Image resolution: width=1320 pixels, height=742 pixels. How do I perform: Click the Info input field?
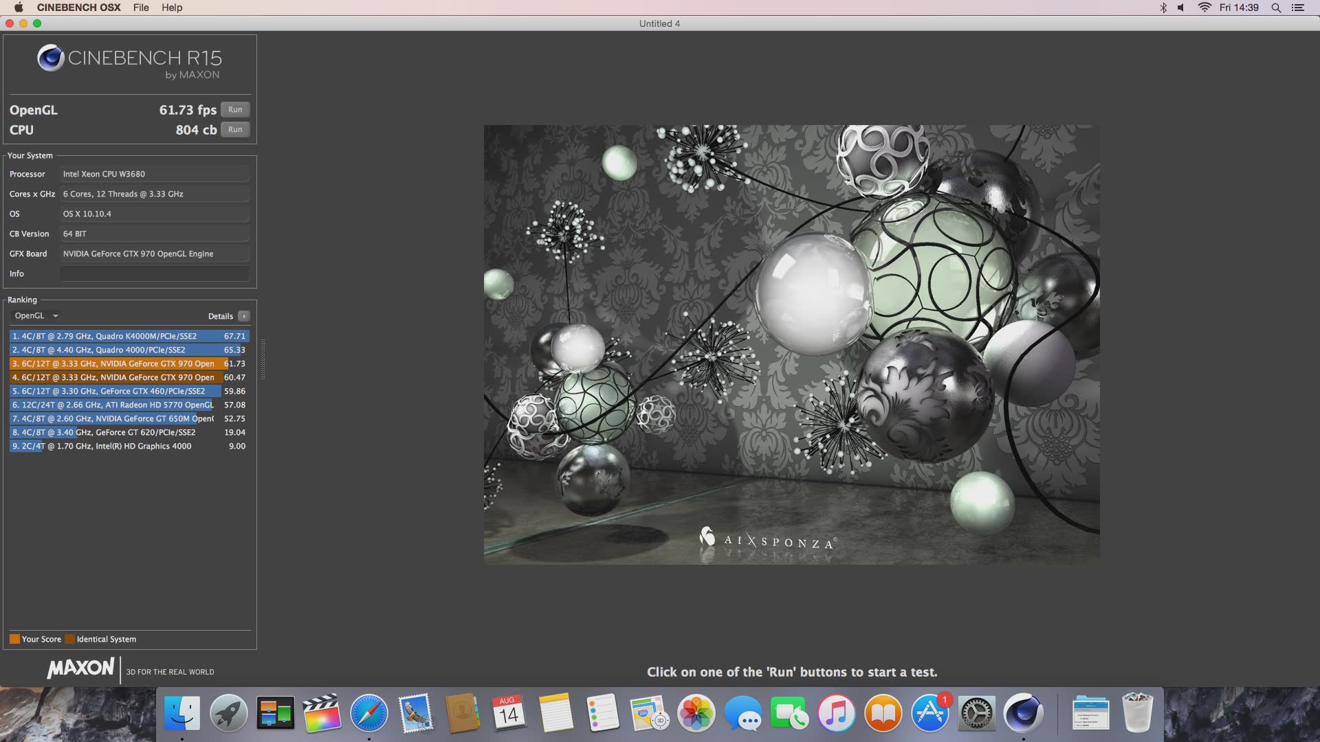tap(155, 273)
